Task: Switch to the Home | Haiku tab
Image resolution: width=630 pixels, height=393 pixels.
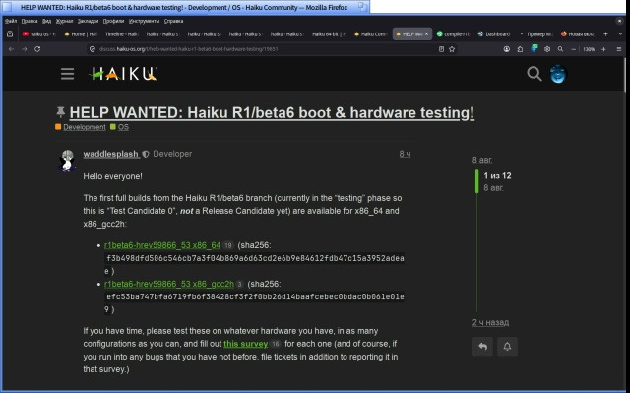Action: [x=81, y=34]
